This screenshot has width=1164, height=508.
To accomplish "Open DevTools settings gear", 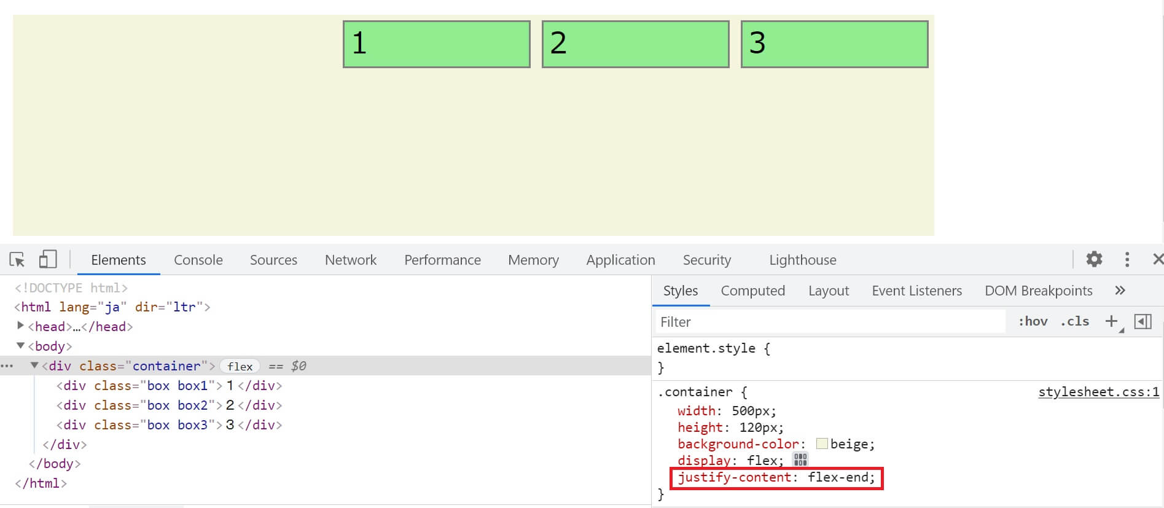I will click(1094, 259).
